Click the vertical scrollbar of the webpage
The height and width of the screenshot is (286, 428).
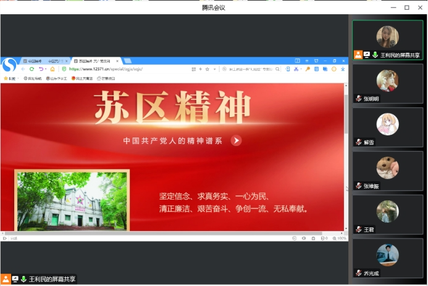click(x=345, y=123)
